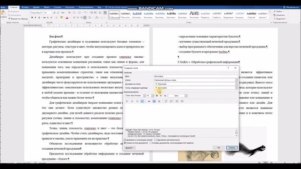301x169 pixels.
Task: Open the 'Style based on' dropdown
Action: tap(236, 84)
